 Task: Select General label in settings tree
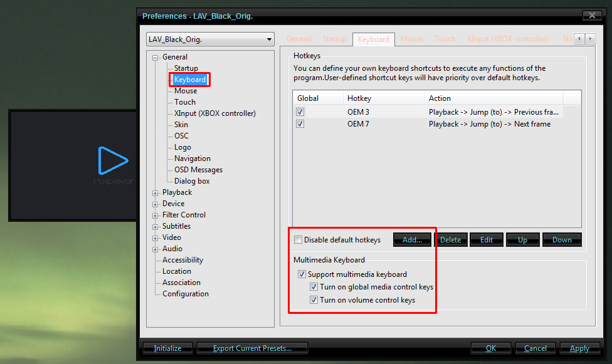tap(175, 58)
